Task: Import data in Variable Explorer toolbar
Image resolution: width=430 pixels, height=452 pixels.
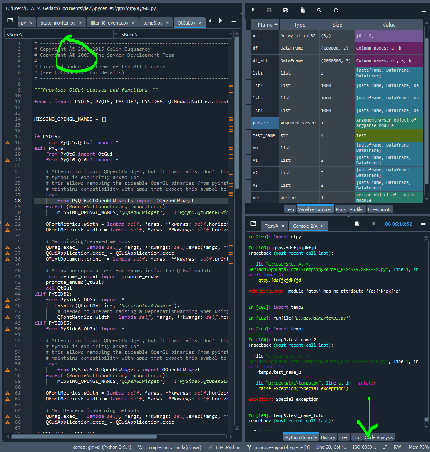Action: point(253,10)
